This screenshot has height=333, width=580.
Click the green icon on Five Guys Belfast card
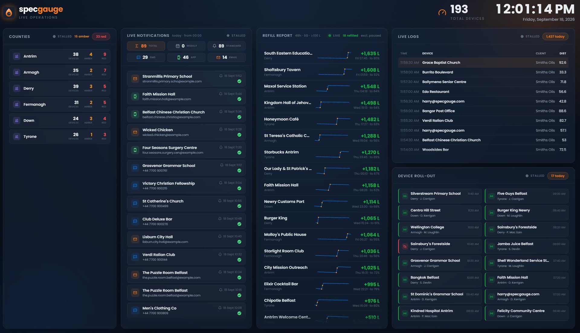491,196
